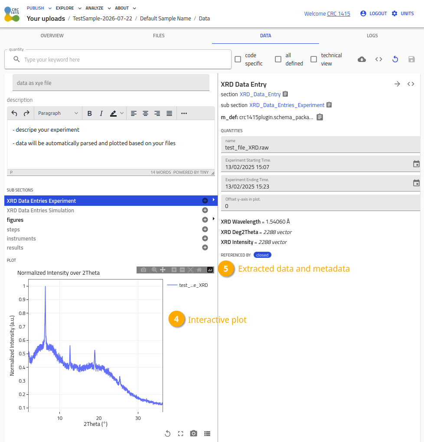Open the ABOUT menu dropdown

pyautogui.click(x=126, y=8)
